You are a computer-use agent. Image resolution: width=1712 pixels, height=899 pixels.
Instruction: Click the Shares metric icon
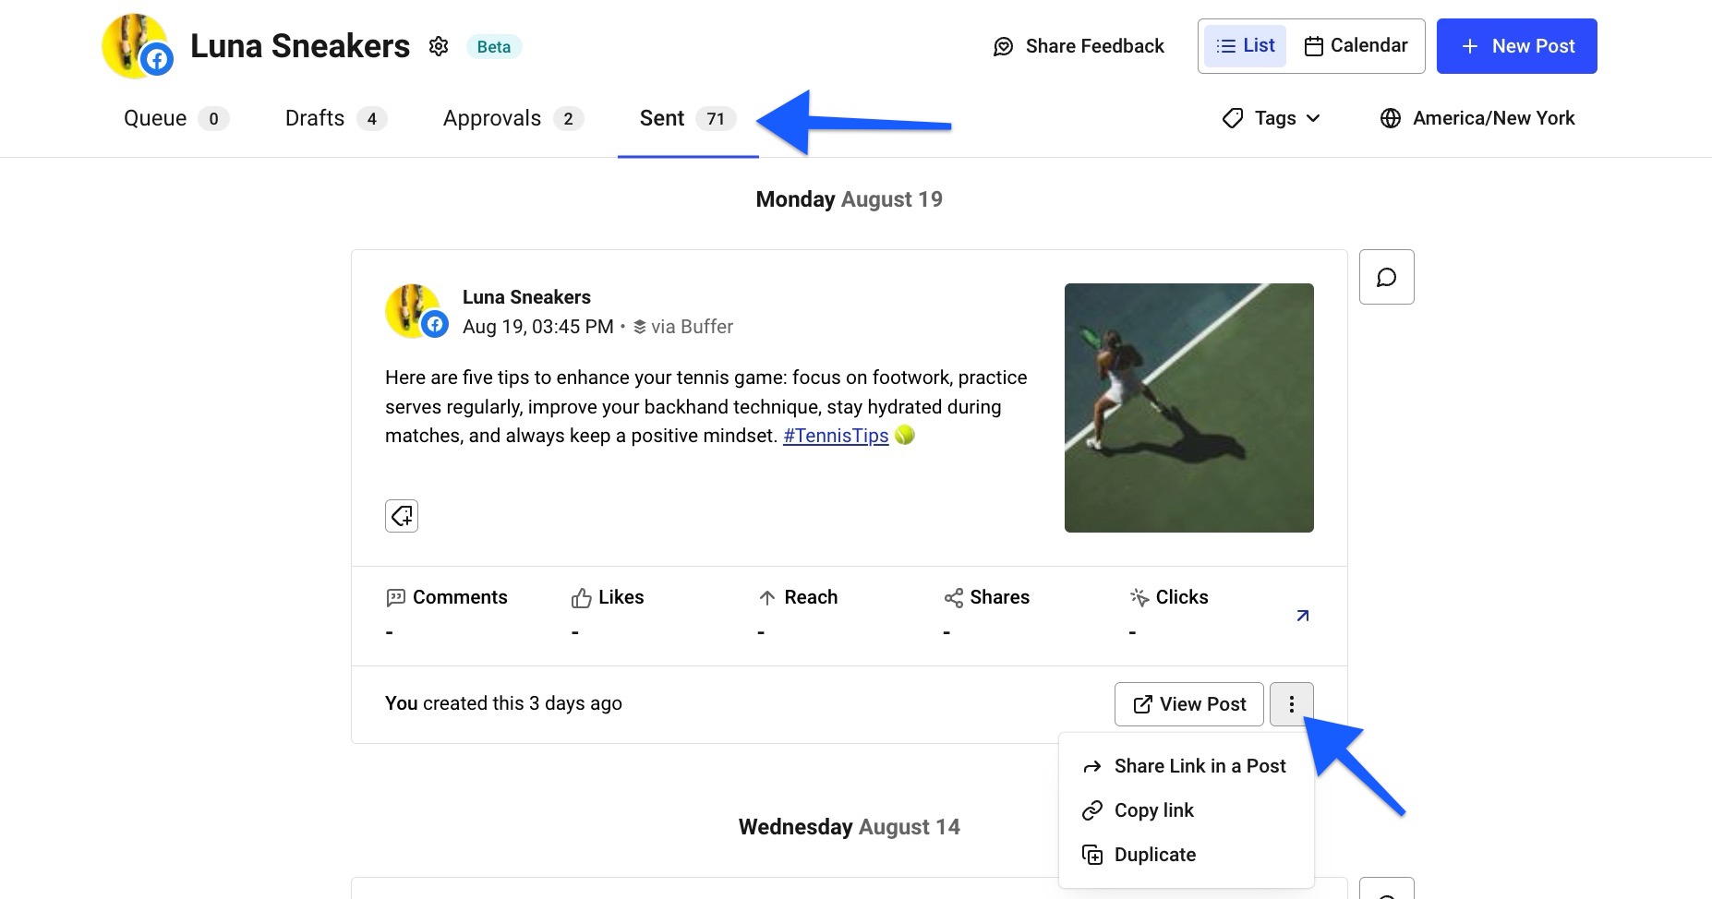coord(954,598)
